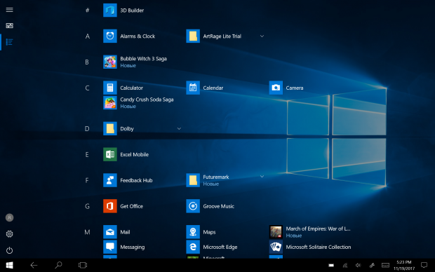Open the Futuremark folder icon
The width and height of the screenshot is (435, 272).
click(193, 180)
